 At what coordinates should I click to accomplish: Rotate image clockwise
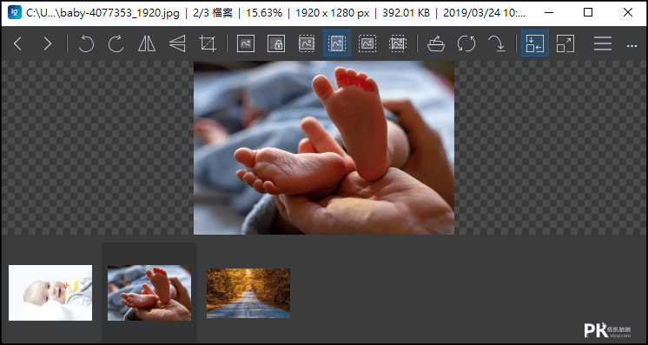pos(116,43)
